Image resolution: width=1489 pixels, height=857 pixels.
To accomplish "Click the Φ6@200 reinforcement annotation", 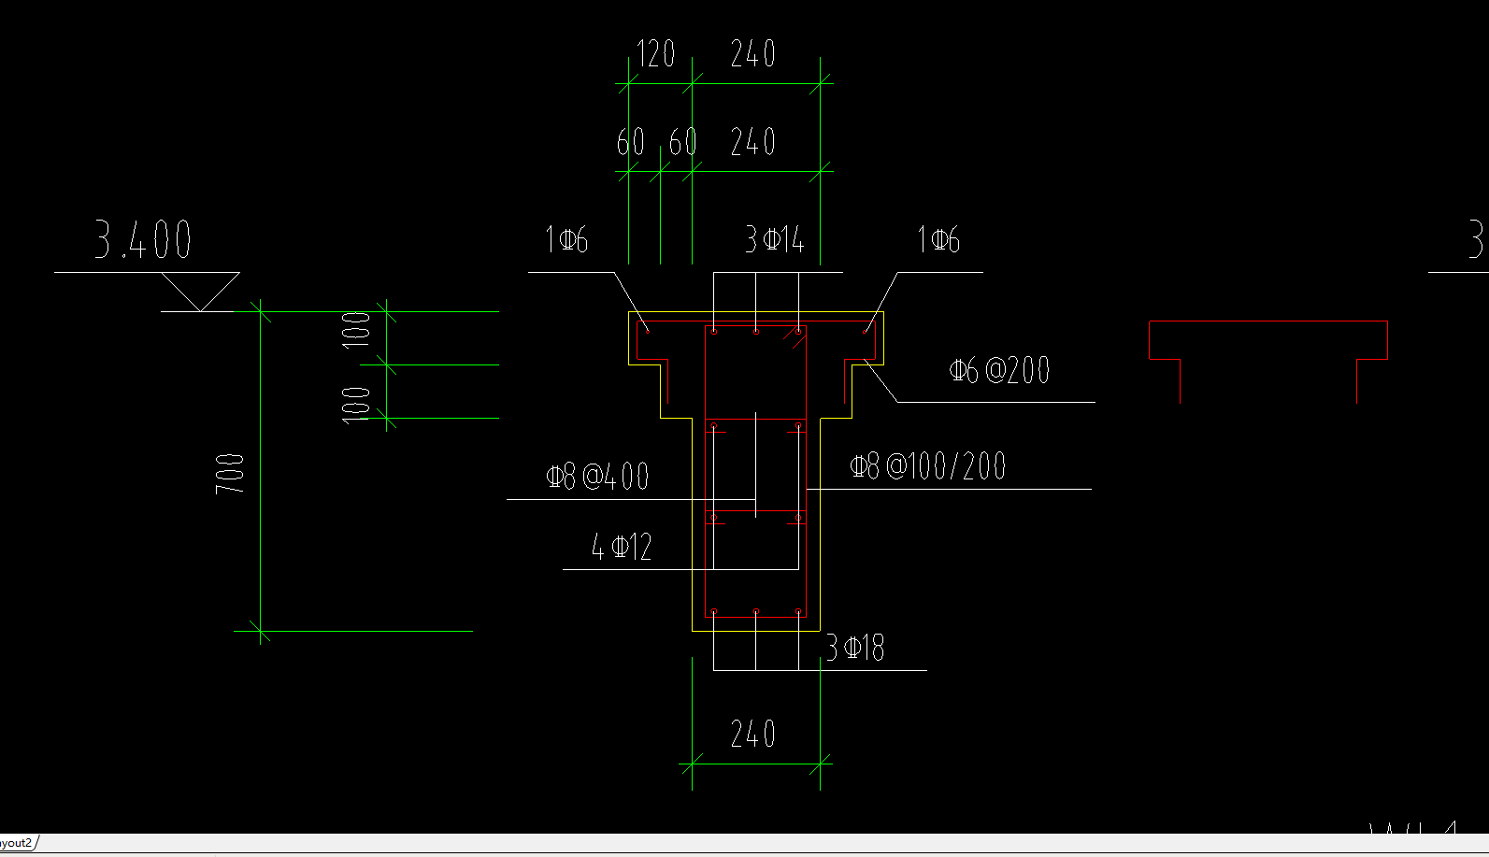I will click(999, 370).
